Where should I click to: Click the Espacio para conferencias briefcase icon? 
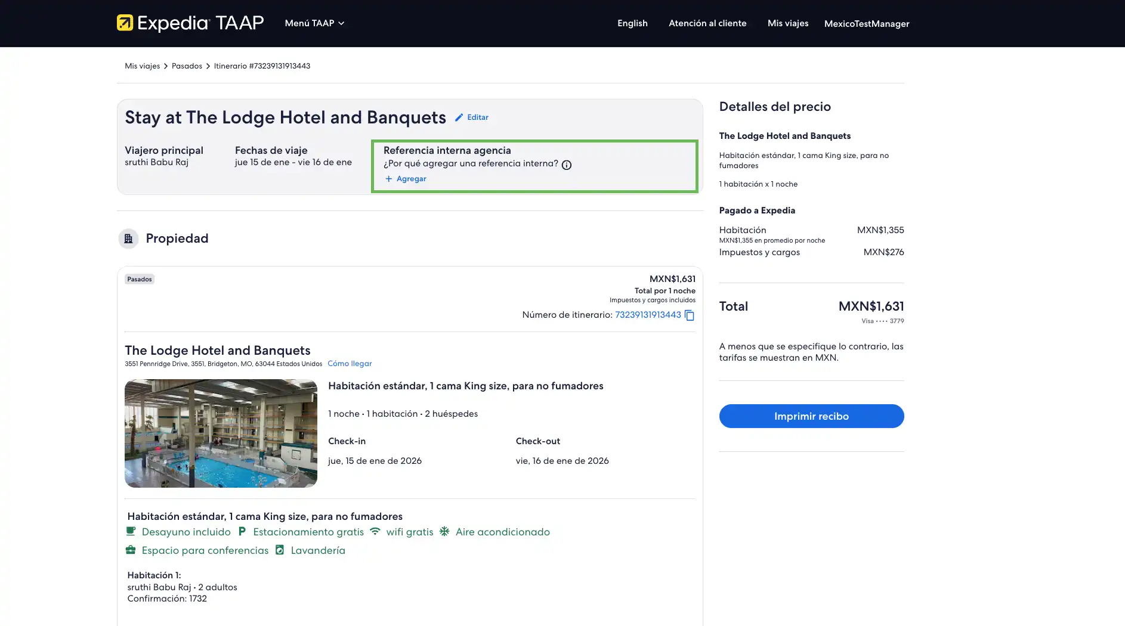131,550
